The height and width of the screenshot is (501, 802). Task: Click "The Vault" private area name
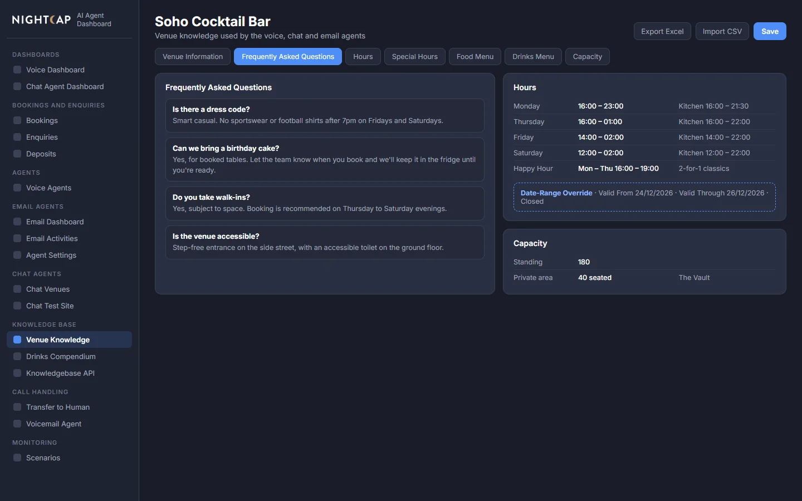pos(694,278)
